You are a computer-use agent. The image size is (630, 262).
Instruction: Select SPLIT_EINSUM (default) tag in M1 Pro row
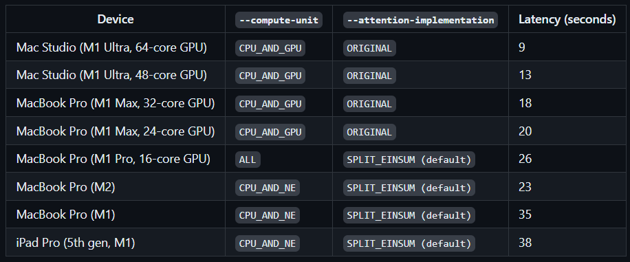(409, 160)
